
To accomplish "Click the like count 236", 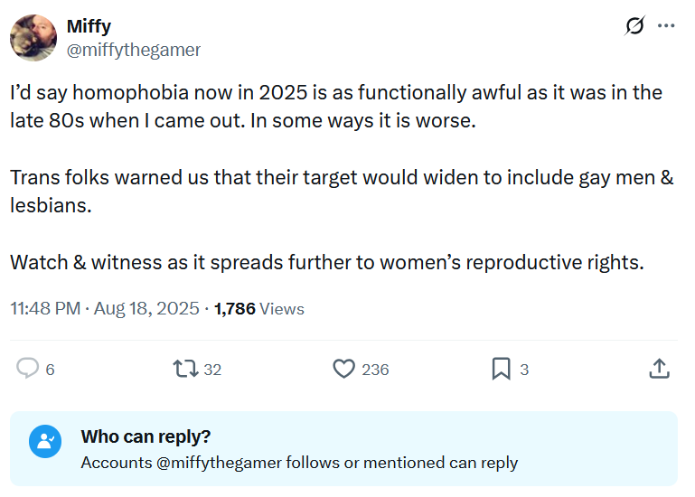I will (375, 370).
